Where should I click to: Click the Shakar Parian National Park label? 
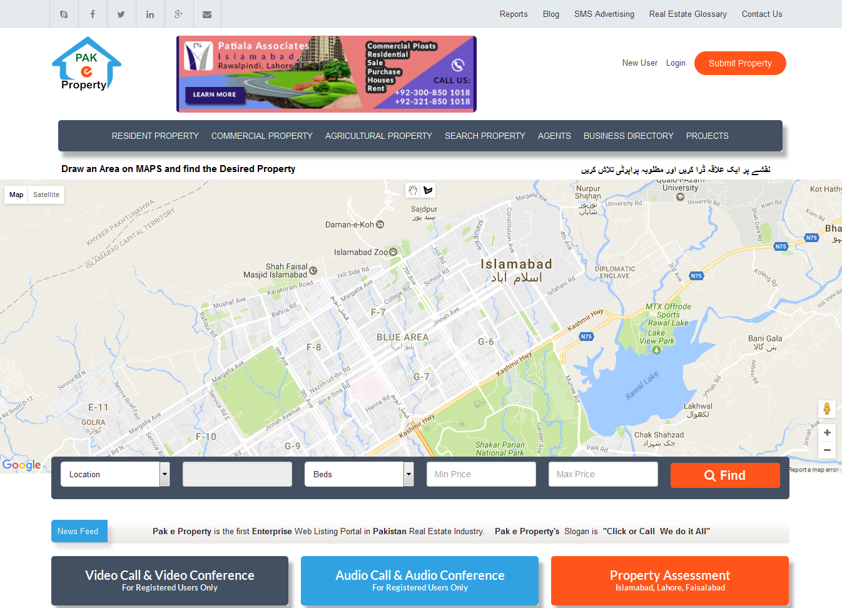500,449
